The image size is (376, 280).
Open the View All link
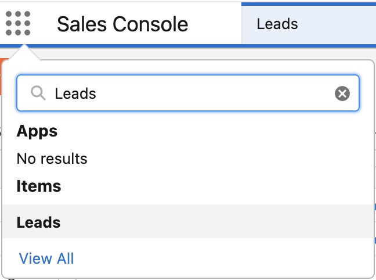tap(46, 259)
